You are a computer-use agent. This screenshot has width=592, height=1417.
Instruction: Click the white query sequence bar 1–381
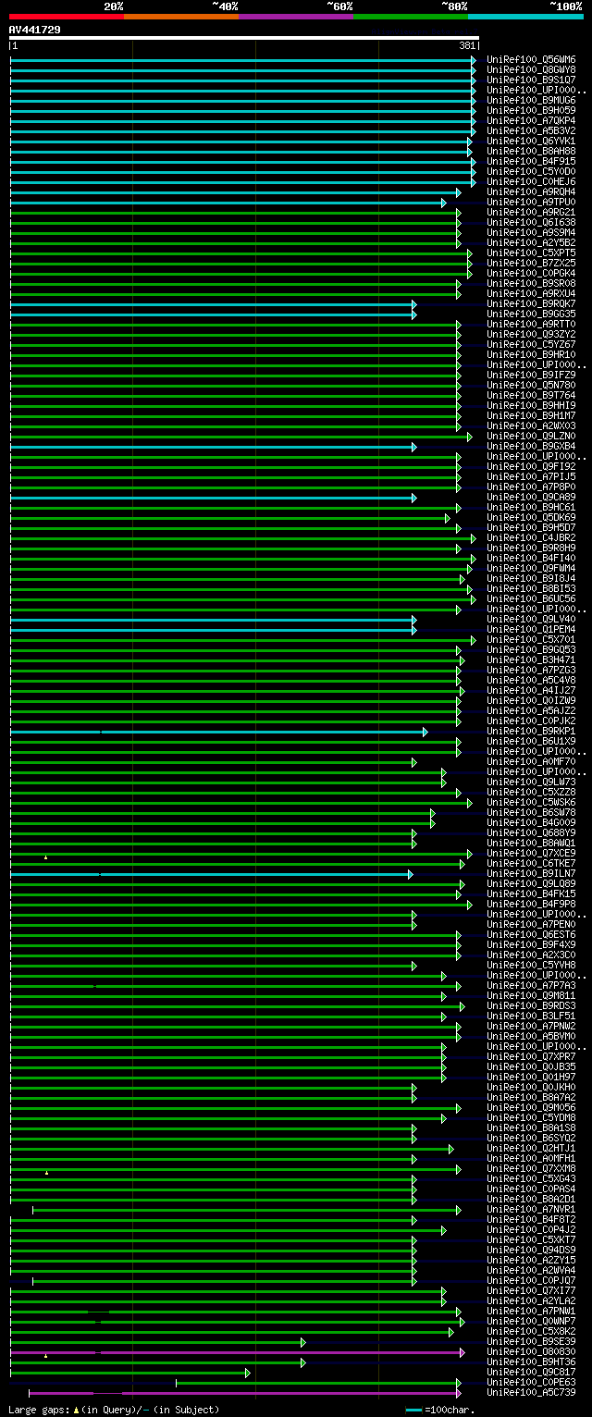(x=244, y=38)
